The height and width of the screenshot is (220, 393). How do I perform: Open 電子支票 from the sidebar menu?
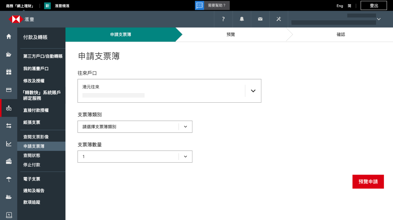[31, 179]
